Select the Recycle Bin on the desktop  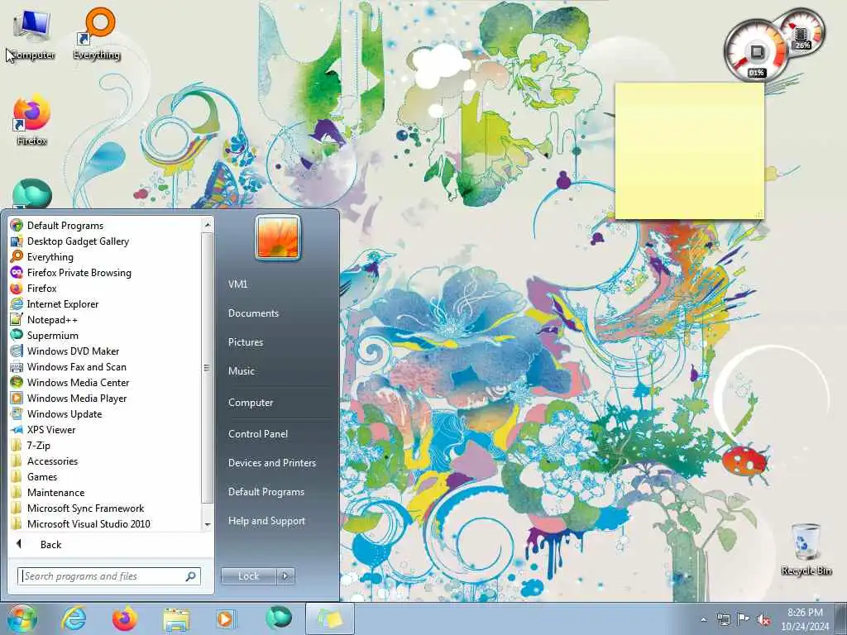coord(806,549)
